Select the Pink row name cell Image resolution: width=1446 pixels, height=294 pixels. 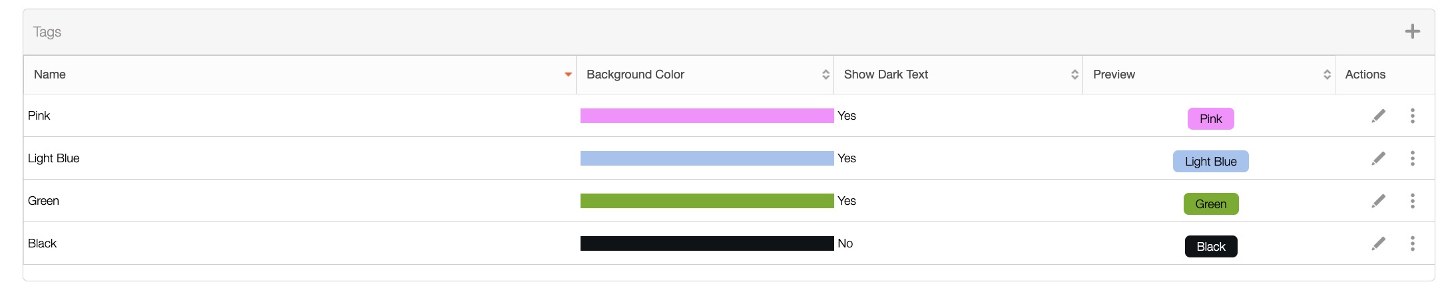pyautogui.click(x=39, y=116)
